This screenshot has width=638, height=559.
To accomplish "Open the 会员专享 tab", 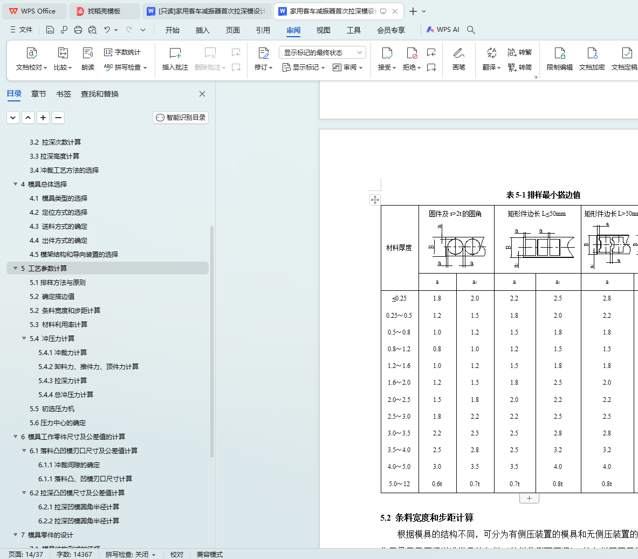I will (391, 30).
